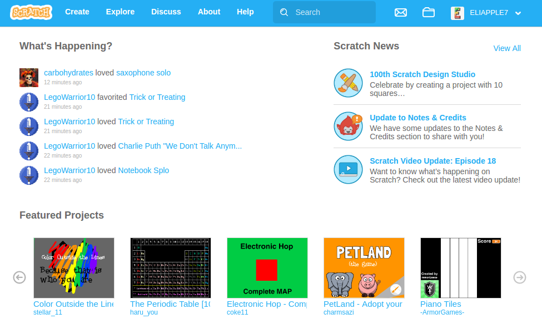The width and height of the screenshot is (542, 334).
Task: Visit author -ArmorGames- profile
Action: tap(442, 312)
